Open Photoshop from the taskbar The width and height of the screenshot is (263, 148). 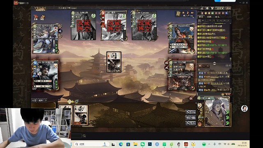[150, 144]
